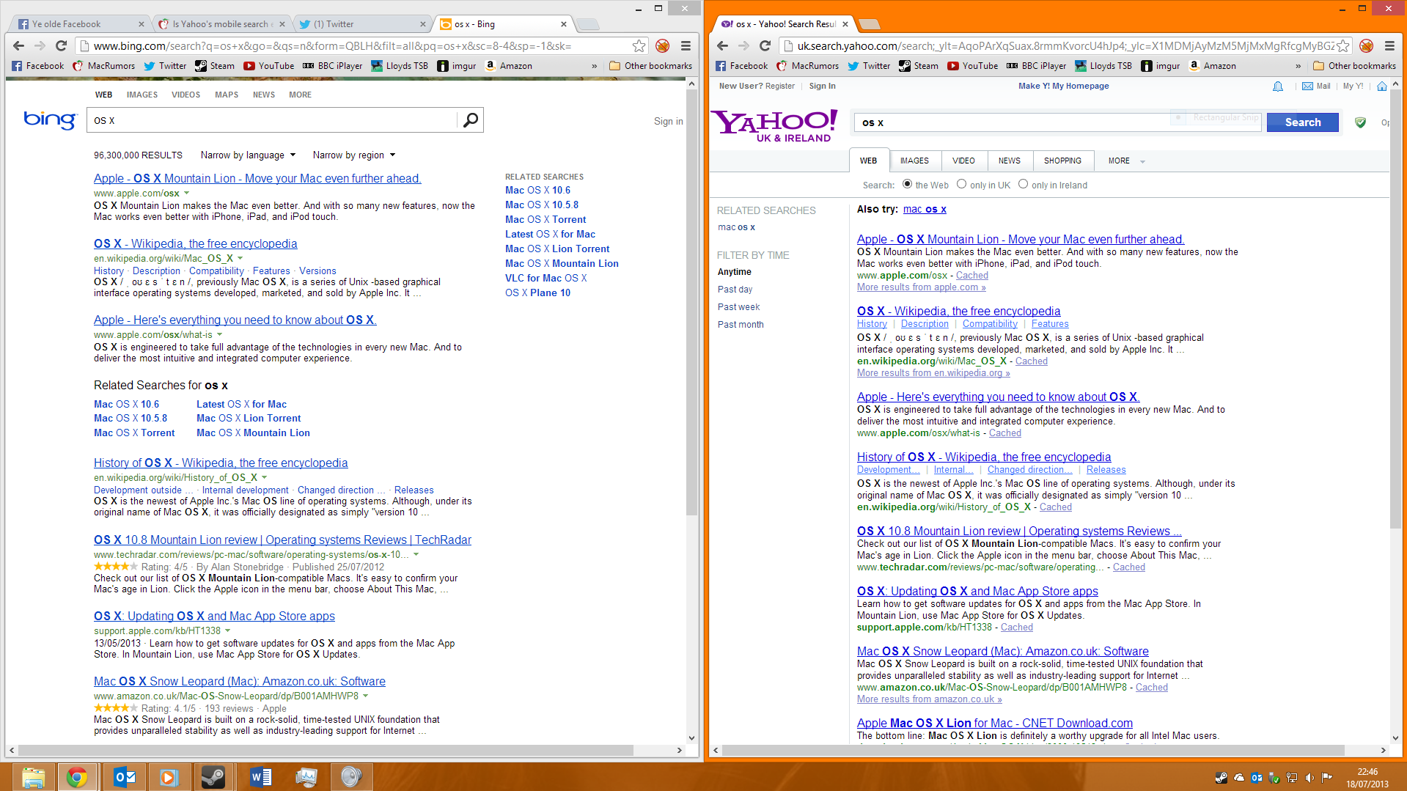Viewport: 1407px width, 791px height.
Task: Expand arrow beside the techradar result URL
Action: click(416, 555)
